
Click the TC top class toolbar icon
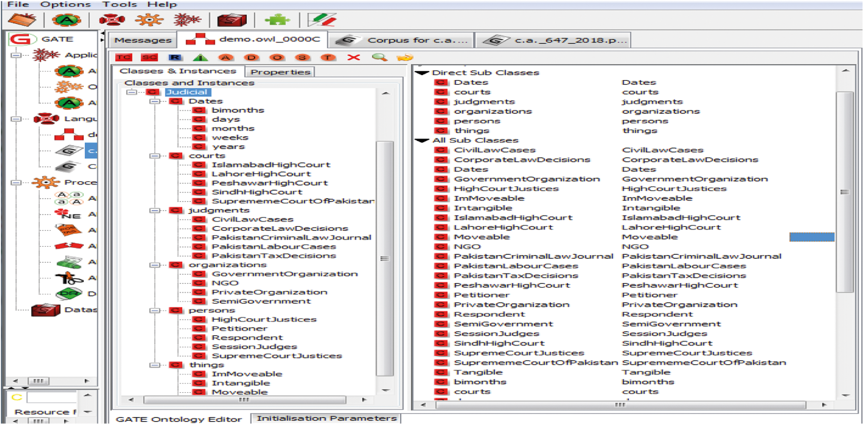pos(124,57)
